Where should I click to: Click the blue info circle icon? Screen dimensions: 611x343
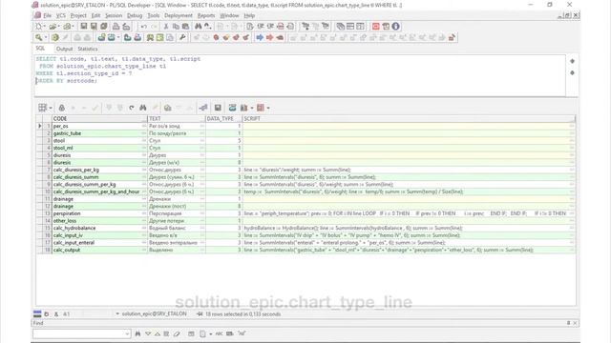pyautogui.click(x=395, y=27)
